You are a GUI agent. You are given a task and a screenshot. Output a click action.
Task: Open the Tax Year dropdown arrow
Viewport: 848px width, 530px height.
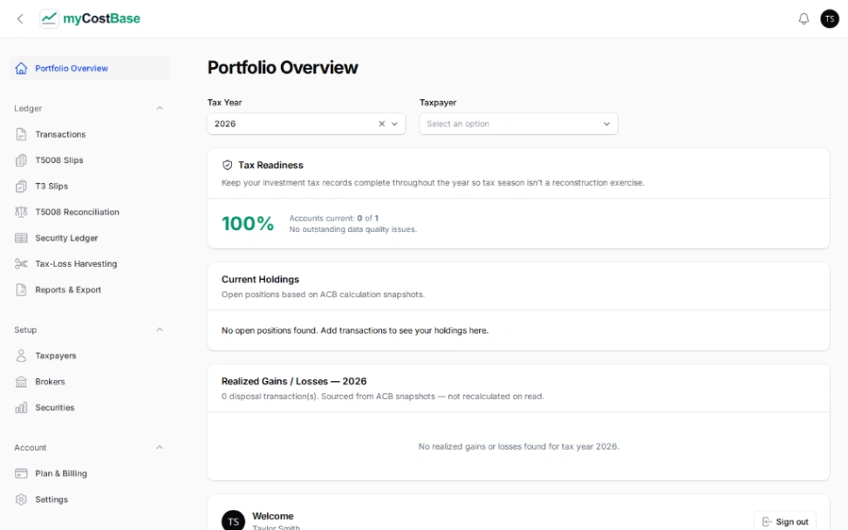click(395, 124)
